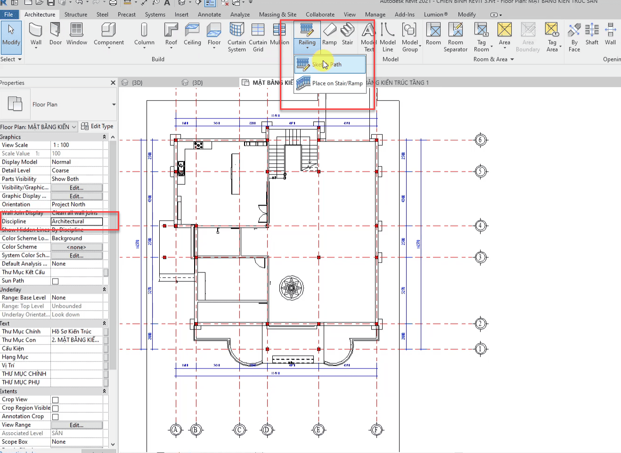
Task: Click Edit button for View Range
Action: [77, 425]
